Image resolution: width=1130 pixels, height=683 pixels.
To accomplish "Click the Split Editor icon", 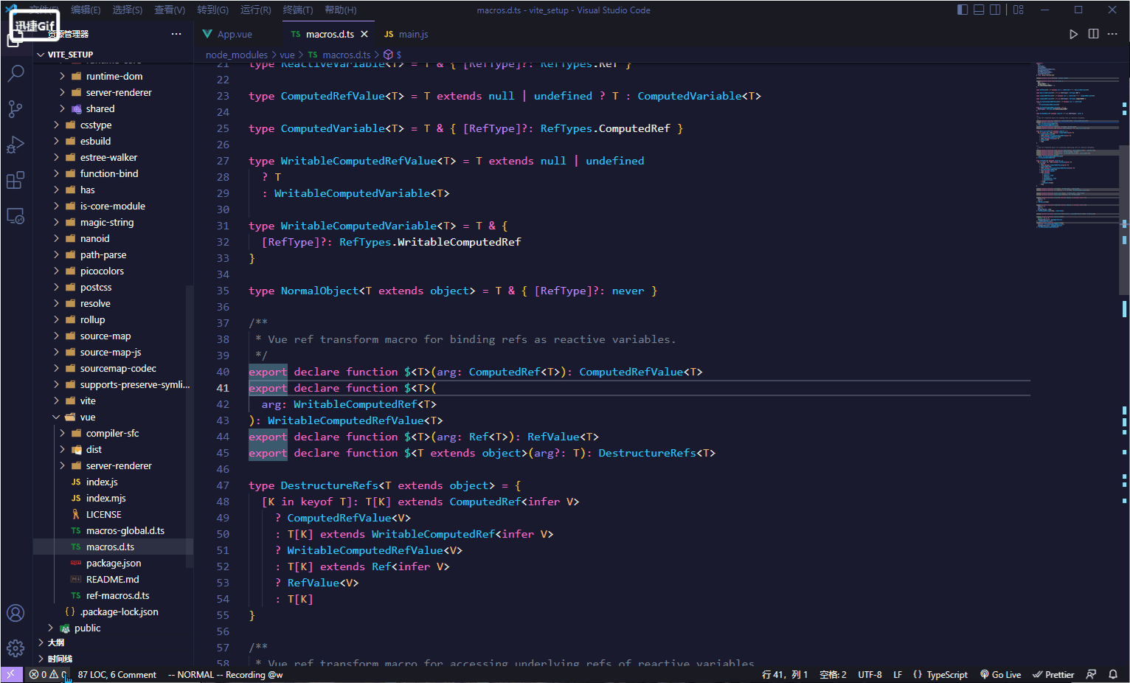I will tap(1093, 34).
